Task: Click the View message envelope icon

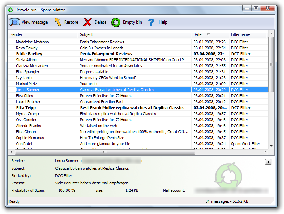Action: point(14,22)
